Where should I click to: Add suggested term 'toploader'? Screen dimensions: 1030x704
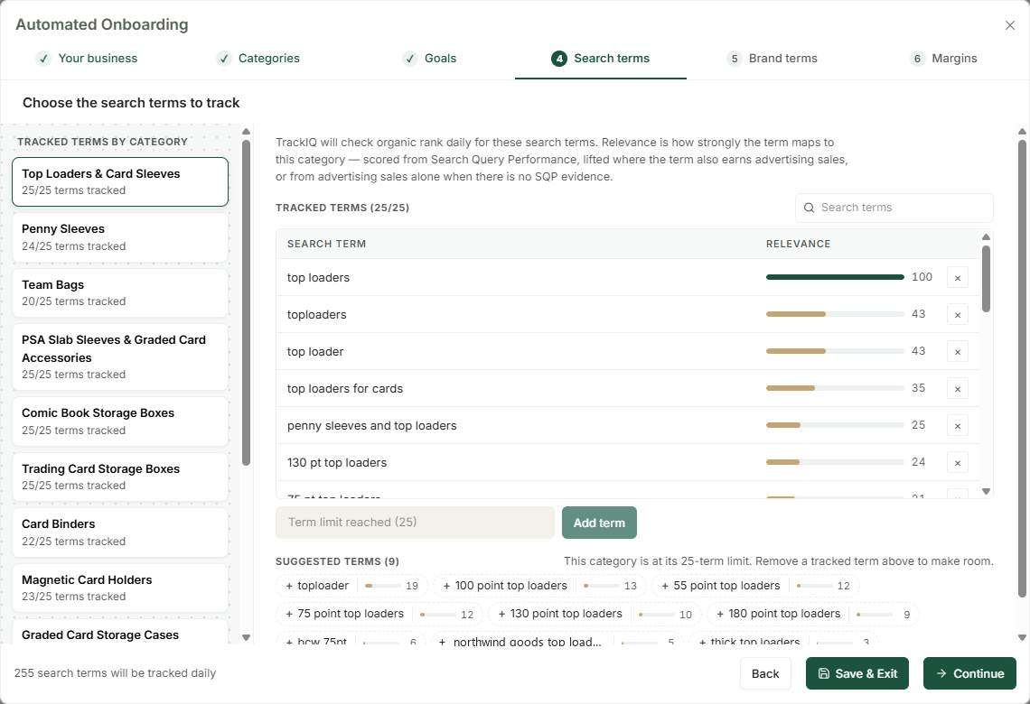351,586
